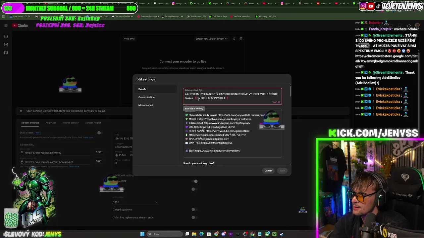Open the Webcam sidebar camera icon
This screenshot has height=238, width=424.
[6, 45]
